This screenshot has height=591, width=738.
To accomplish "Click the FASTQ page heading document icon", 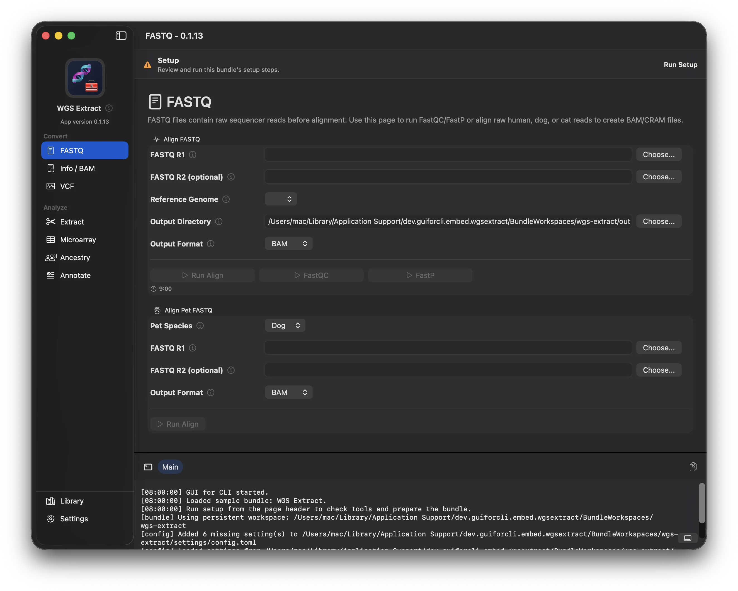I will (x=155, y=102).
